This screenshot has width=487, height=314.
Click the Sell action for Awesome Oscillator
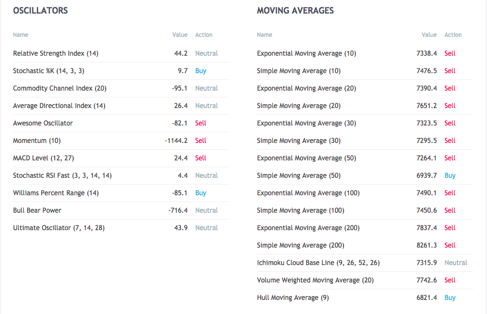tap(201, 123)
